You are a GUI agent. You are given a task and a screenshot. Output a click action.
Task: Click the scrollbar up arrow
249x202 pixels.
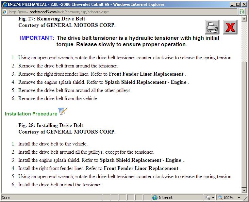click(244, 19)
